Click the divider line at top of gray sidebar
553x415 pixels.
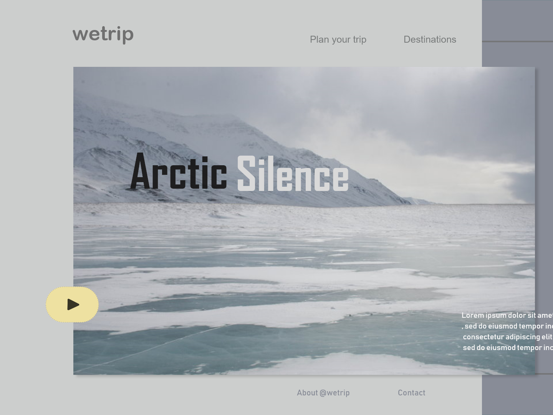tap(517, 41)
